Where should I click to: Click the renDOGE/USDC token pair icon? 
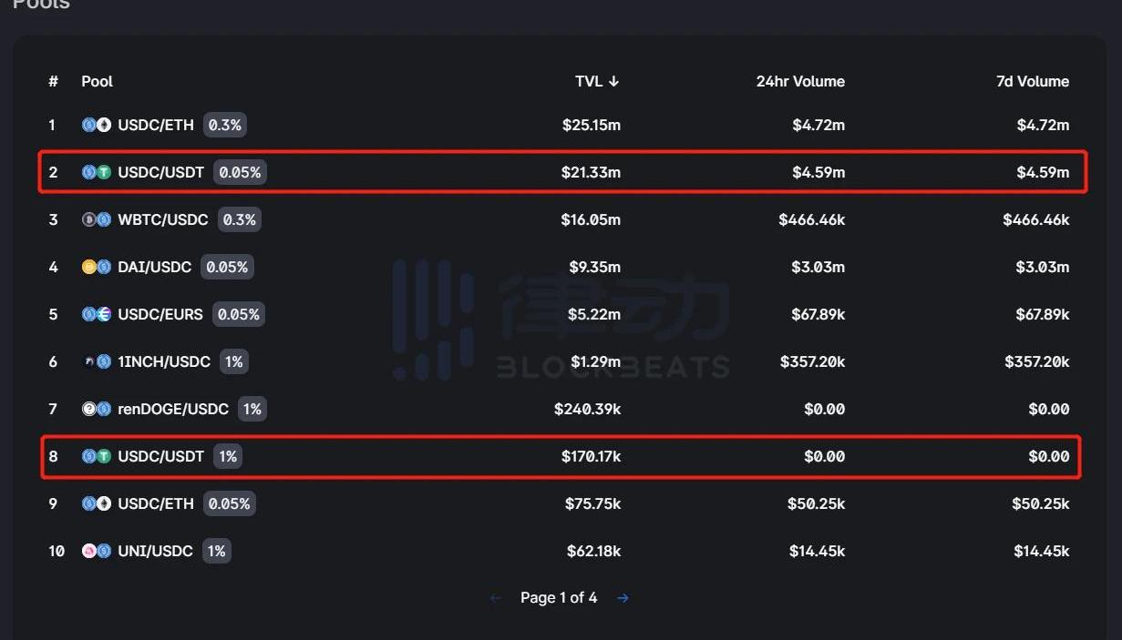(x=96, y=409)
